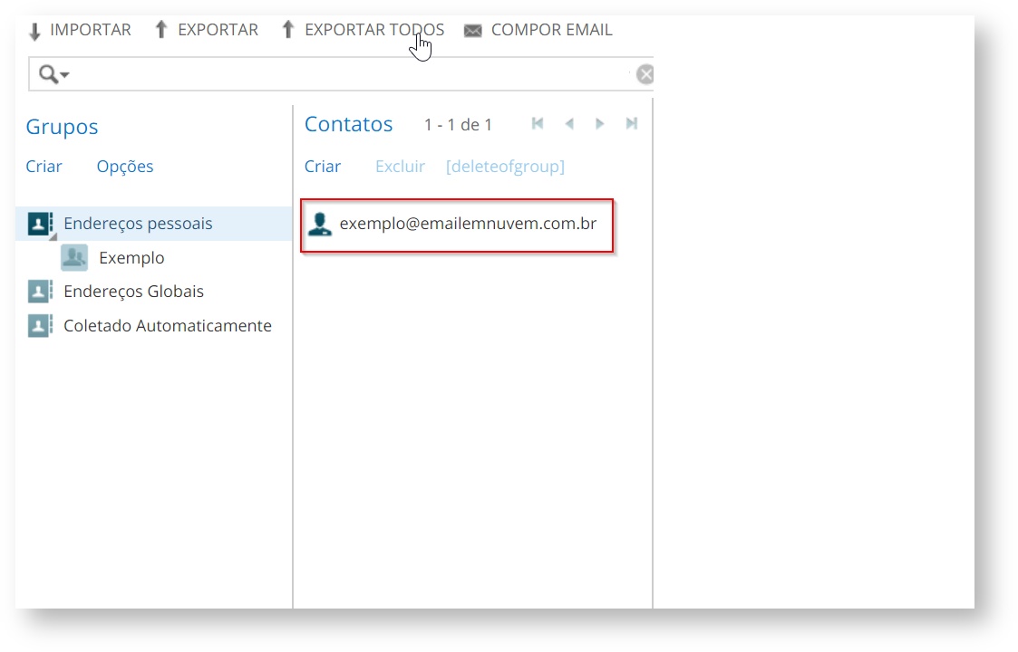This screenshot has width=1018, height=652.
Task: Jump to last contacts page
Action: (x=632, y=124)
